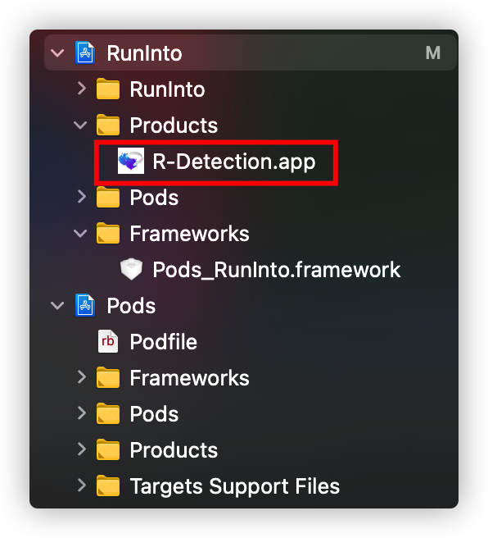Click the RunInto Xcode project icon
The image size is (488, 538).
pyautogui.click(x=85, y=52)
